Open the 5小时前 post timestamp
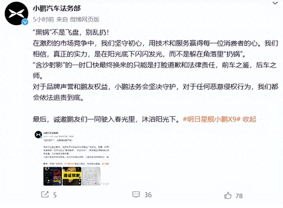The image size is (283, 208). pyautogui.click(x=43, y=19)
